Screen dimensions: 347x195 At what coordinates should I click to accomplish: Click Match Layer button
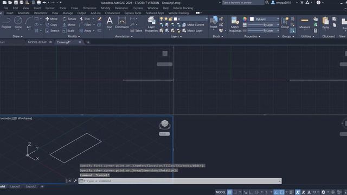point(192,31)
